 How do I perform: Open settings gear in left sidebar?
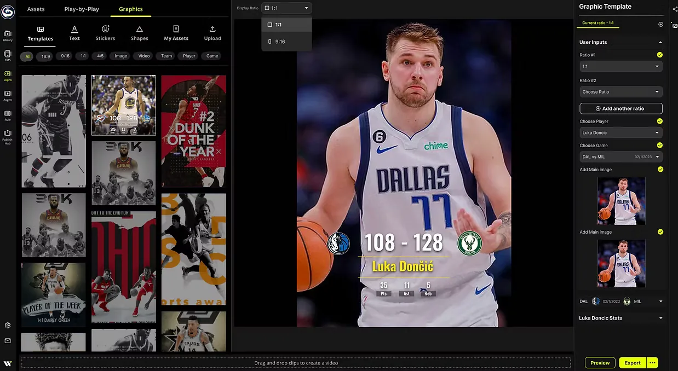(8, 325)
